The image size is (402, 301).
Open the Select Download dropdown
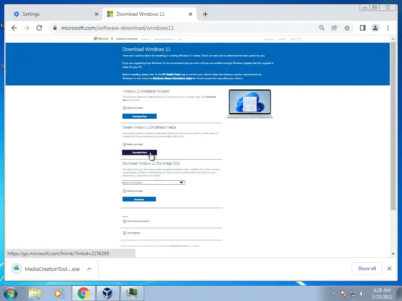[153, 183]
